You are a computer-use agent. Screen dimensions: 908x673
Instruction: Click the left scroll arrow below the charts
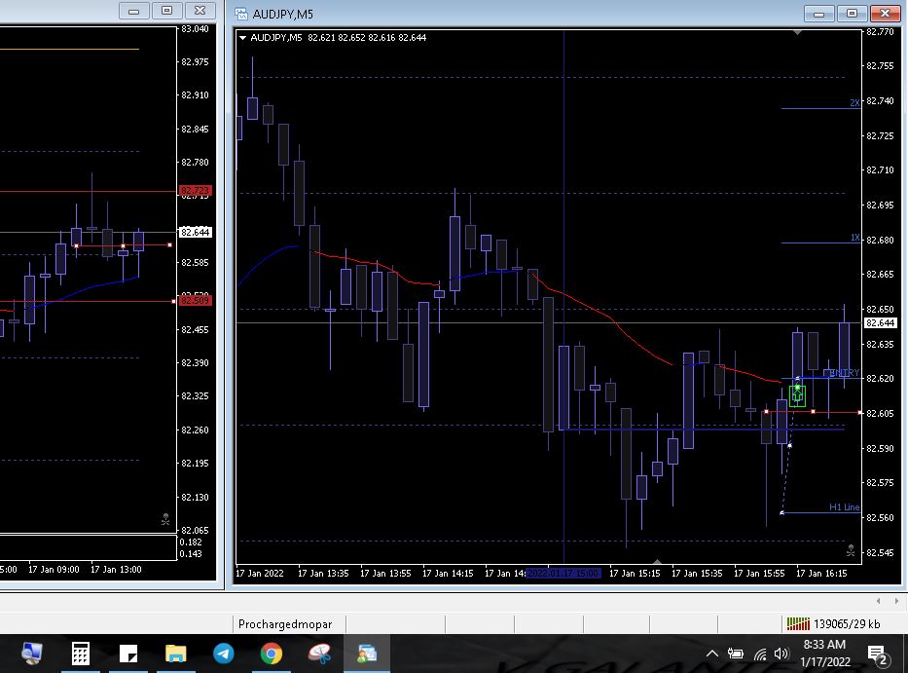(x=879, y=601)
